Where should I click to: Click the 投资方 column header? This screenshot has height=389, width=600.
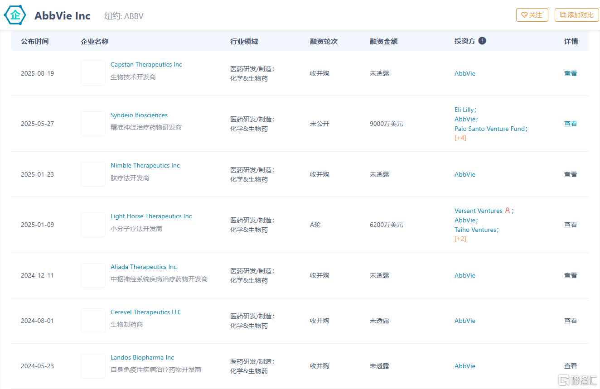[465, 41]
